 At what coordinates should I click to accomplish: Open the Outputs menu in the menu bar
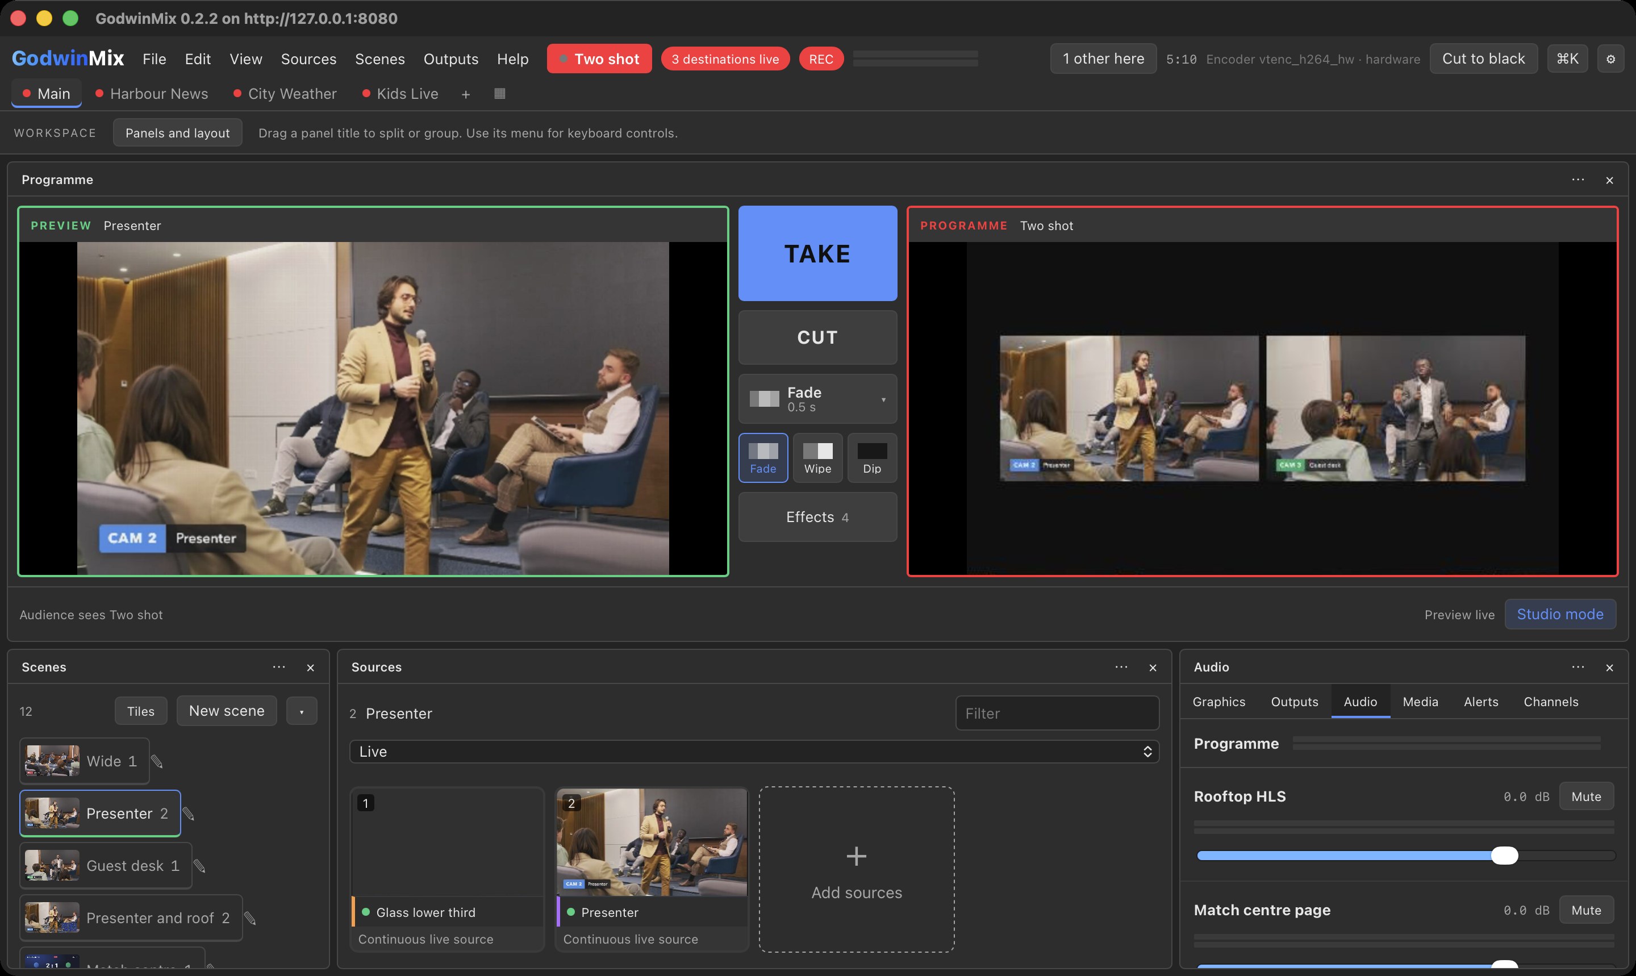(450, 59)
